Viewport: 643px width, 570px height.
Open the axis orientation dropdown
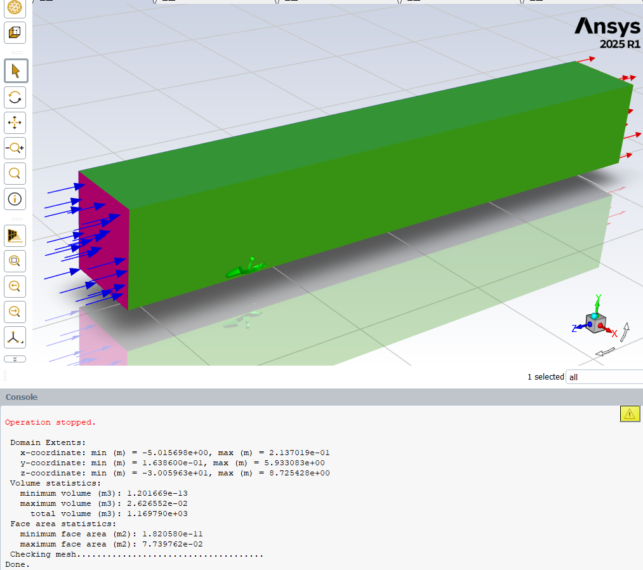[x=15, y=338]
